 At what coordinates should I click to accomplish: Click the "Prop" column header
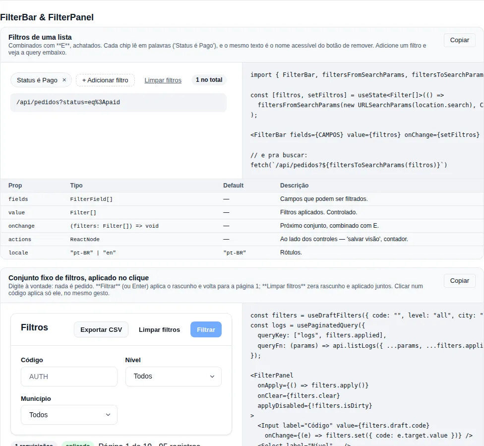tap(15, 186)
